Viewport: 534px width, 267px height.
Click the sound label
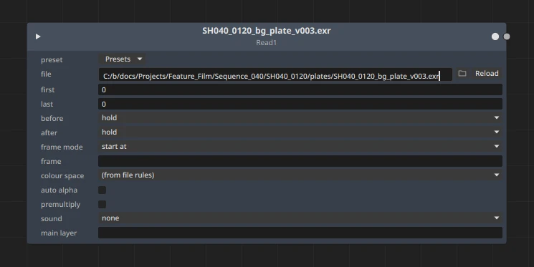click(x=52, y=219)
